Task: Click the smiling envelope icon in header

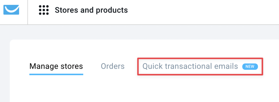Action: (11, 10)
